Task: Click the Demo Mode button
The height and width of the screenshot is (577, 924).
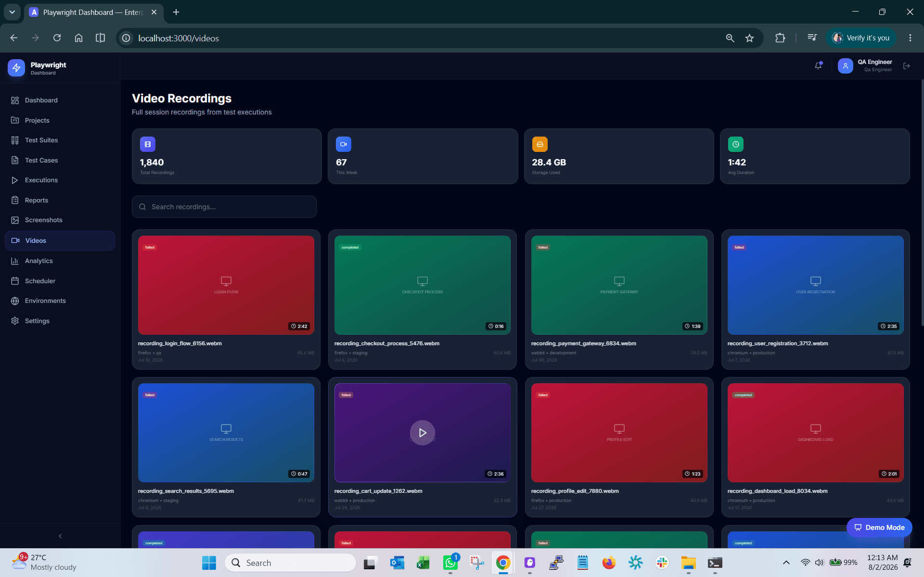Action: tap(879, 527)
